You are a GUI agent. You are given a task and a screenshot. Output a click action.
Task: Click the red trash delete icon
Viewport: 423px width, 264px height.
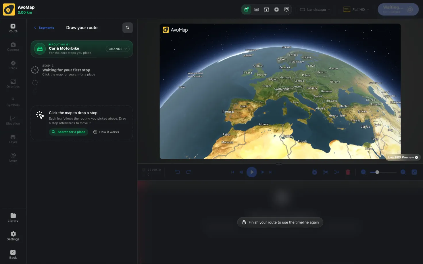(x=348, y=172)
